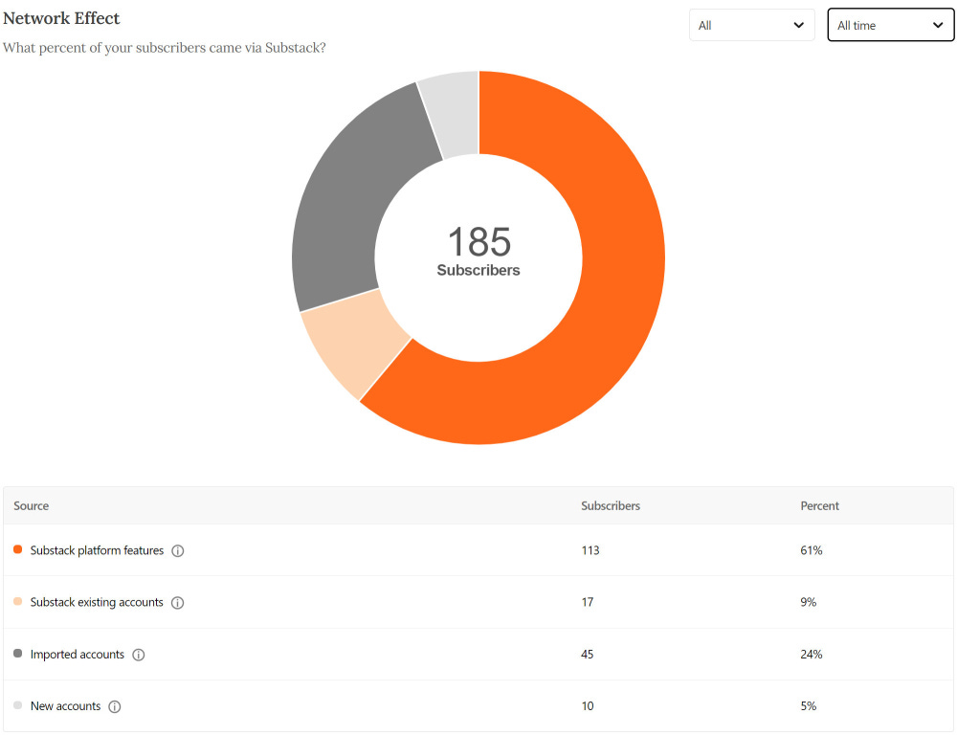Click the Source column header
The image size is (957, 736).
point(32,505)
